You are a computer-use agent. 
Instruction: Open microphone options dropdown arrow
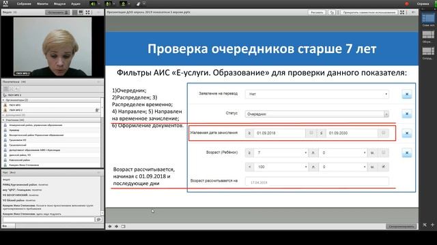tap(114, 4)
